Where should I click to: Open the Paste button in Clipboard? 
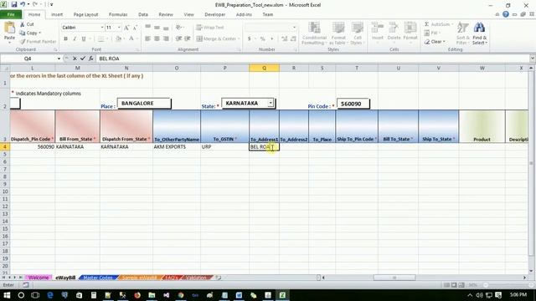(x=9, y=32)
